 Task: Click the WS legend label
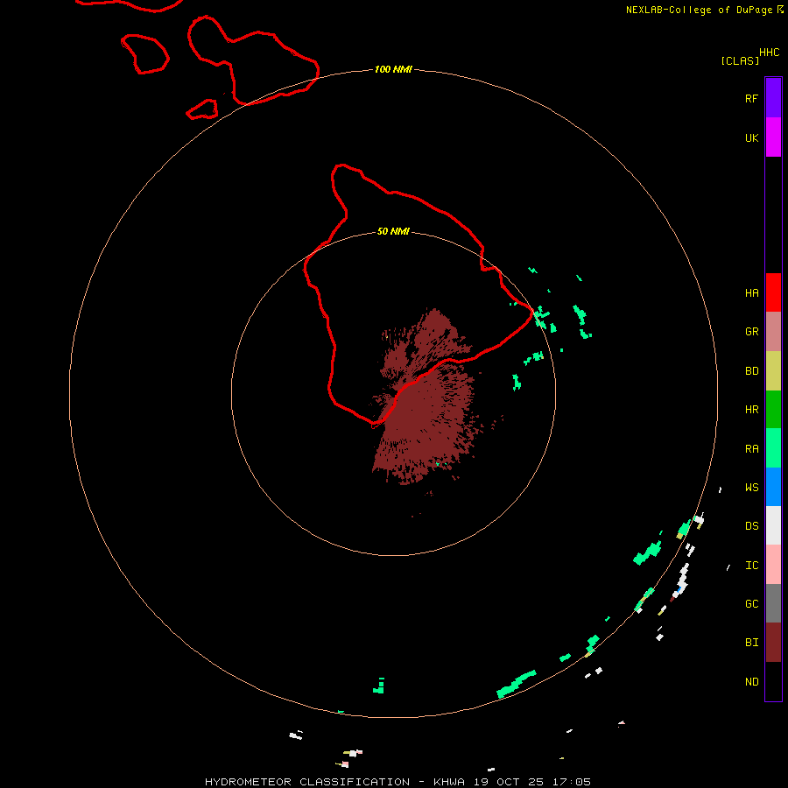(x=751, y=487)
